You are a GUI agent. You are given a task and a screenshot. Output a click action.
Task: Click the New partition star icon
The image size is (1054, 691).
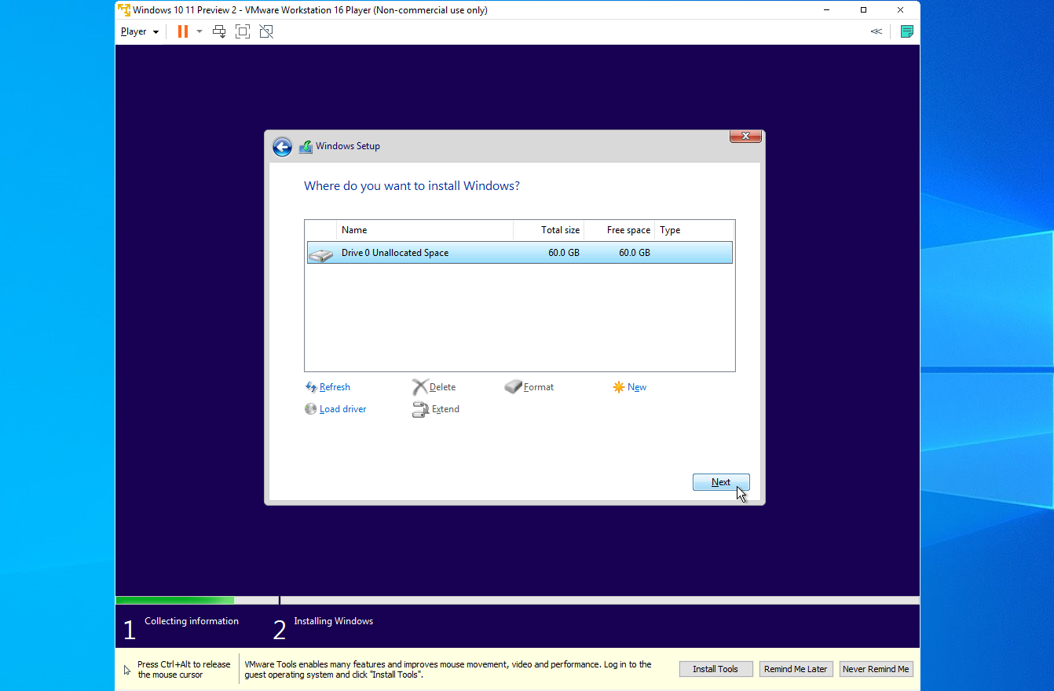[619, 387]
